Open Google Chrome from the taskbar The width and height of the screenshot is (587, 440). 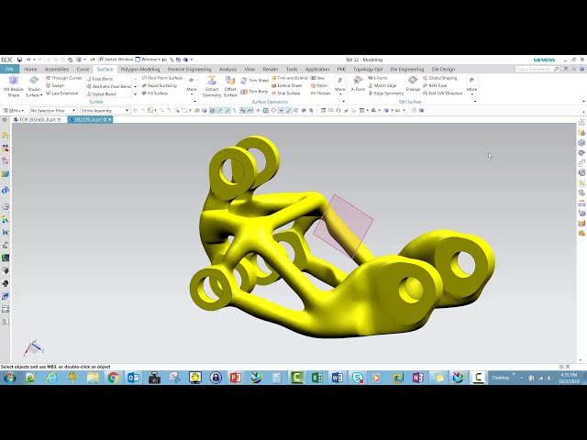point(113,378)
